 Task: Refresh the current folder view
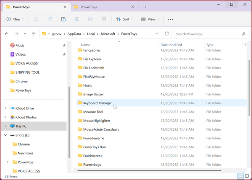point(167,33)
